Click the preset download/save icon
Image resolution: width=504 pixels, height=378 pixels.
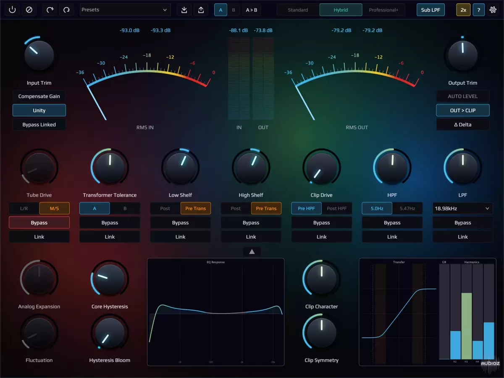184,10
